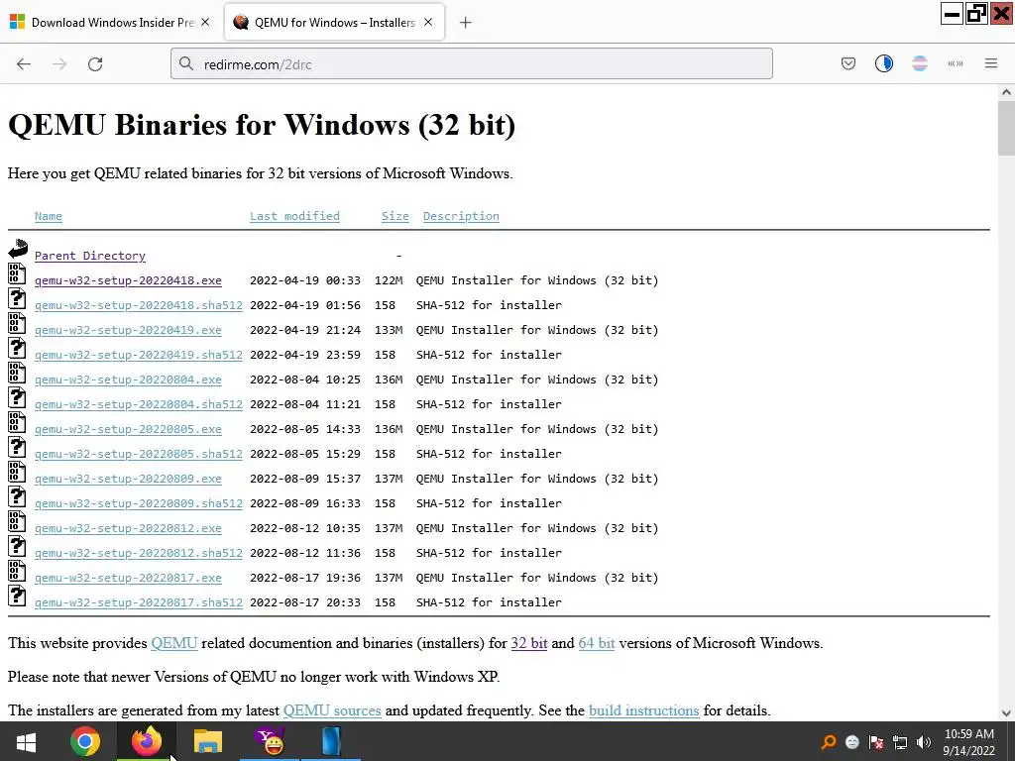Open the build instructions link
Image resolution: width=1015 pixels, height=761 pixels.
[x=643, y=710]
